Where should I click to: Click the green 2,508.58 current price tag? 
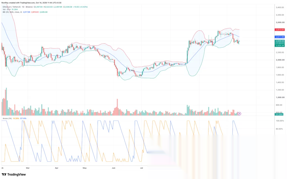point(280,41)
